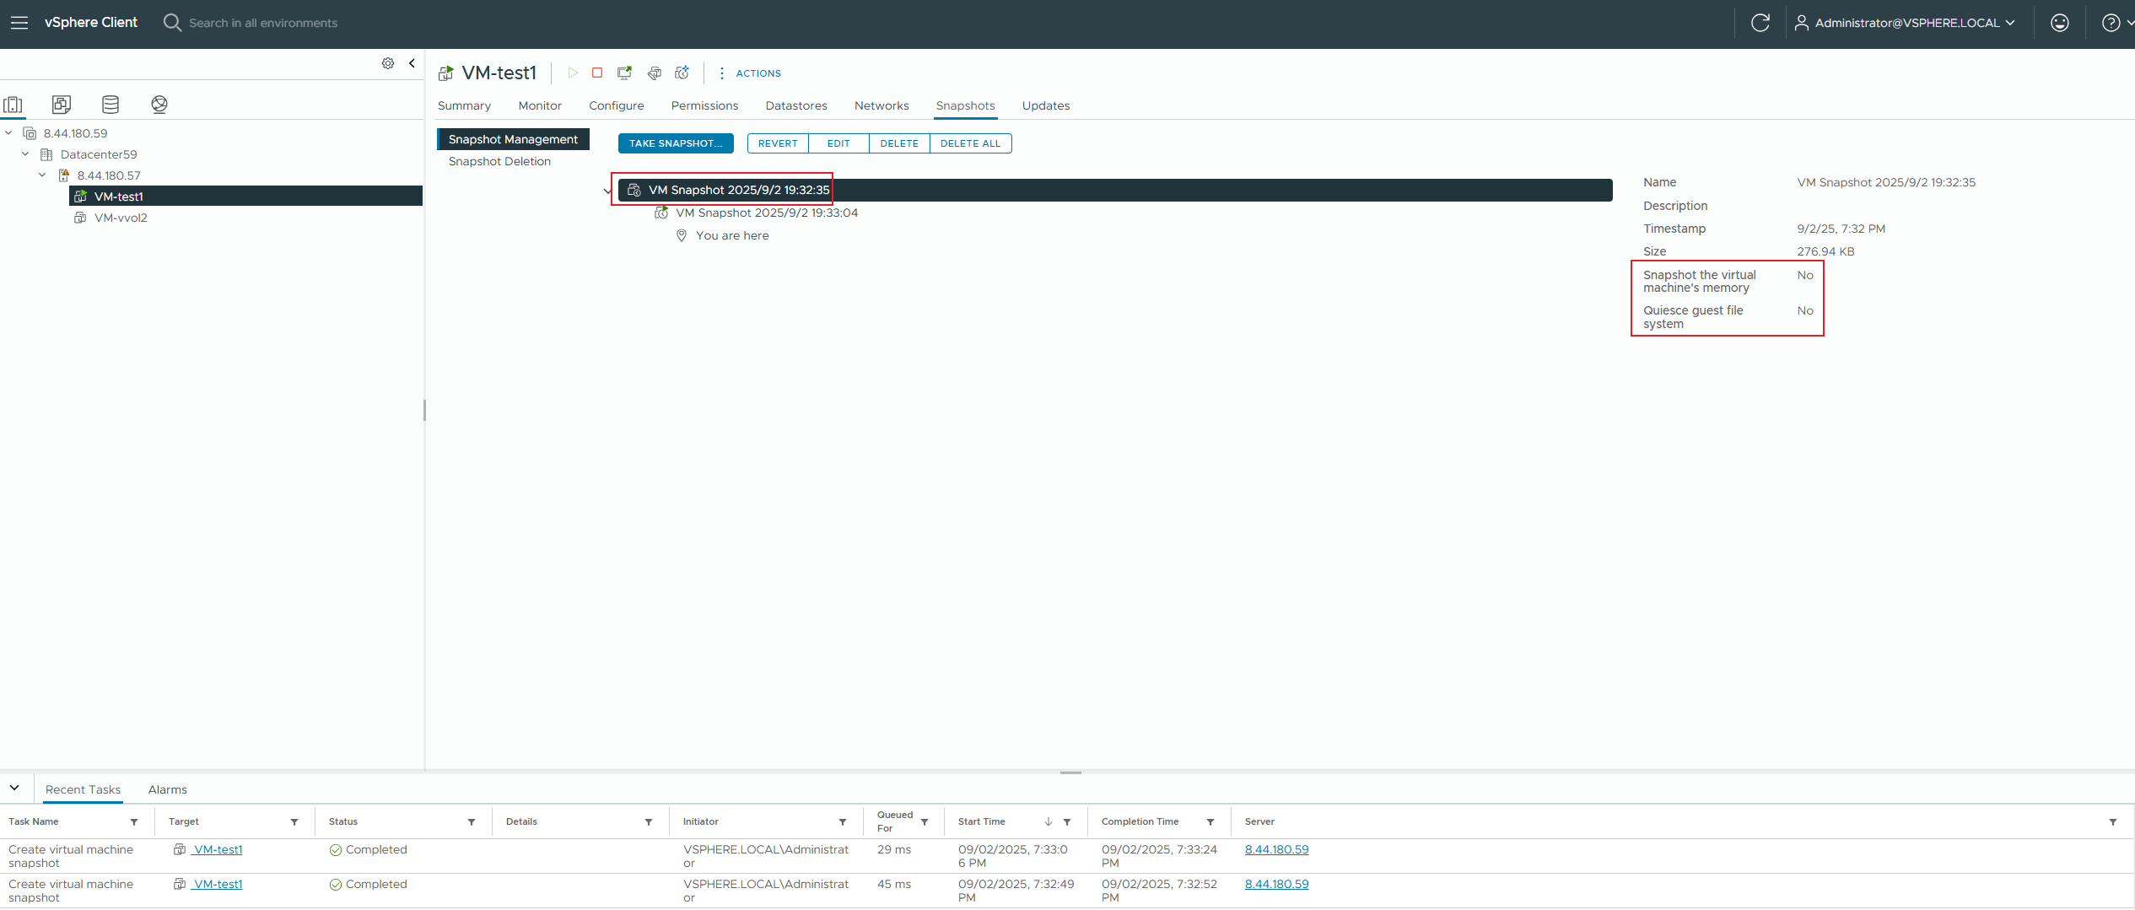Click vCenter 8.44.180.59 tree icon
Screen dimensions: 2135x910
click(30, 133)
